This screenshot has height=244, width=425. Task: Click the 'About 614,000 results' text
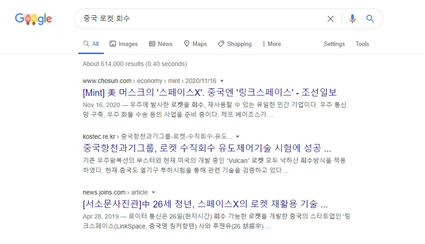coord(135,64)
